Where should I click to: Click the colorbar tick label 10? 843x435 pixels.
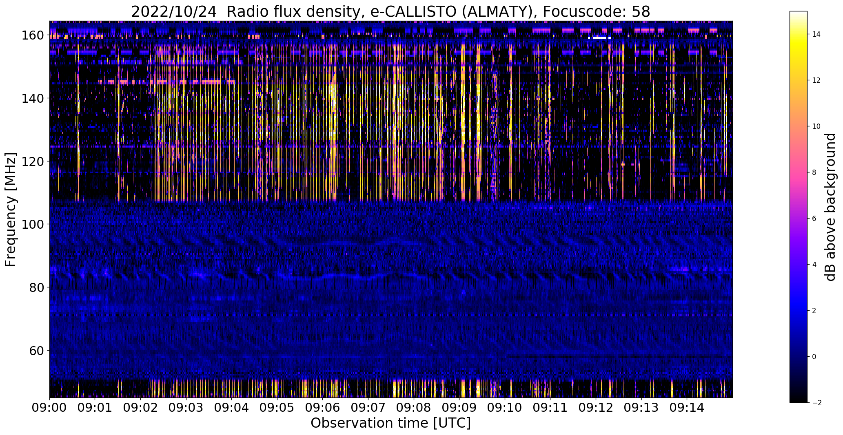[816, 126]
